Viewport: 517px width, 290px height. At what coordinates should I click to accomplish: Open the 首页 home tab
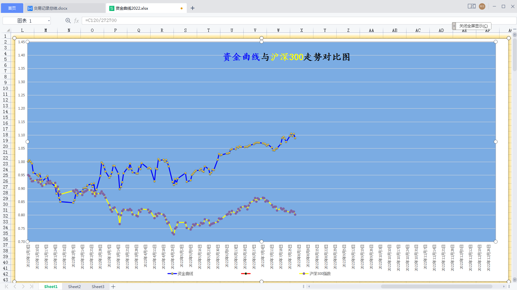(x=12, y=8)
